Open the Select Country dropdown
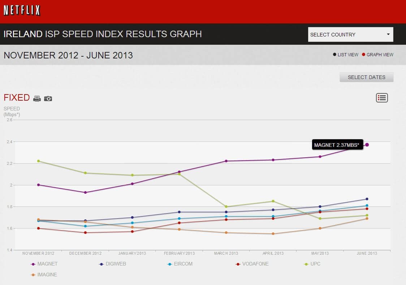Image resolution: width=406 pixels, height=285 pixels. coord(351,34)
